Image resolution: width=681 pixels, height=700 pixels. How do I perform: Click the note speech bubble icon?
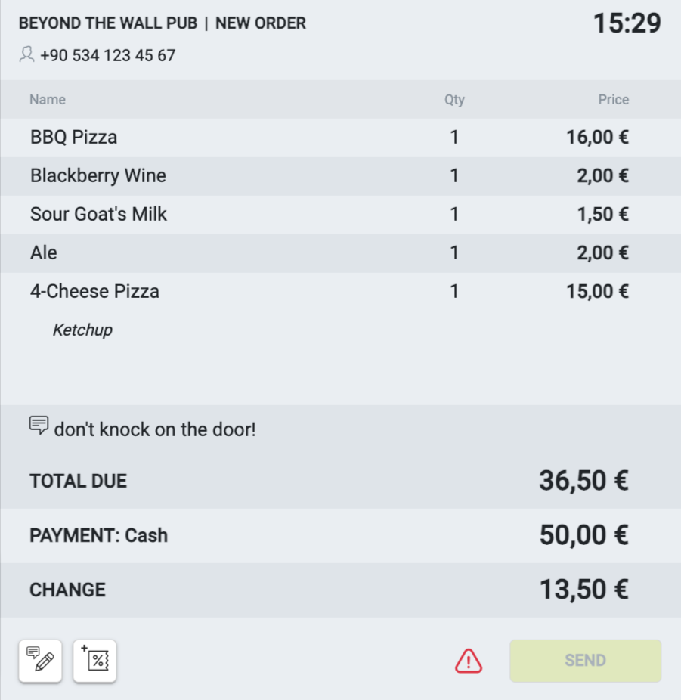click(39, 425)
